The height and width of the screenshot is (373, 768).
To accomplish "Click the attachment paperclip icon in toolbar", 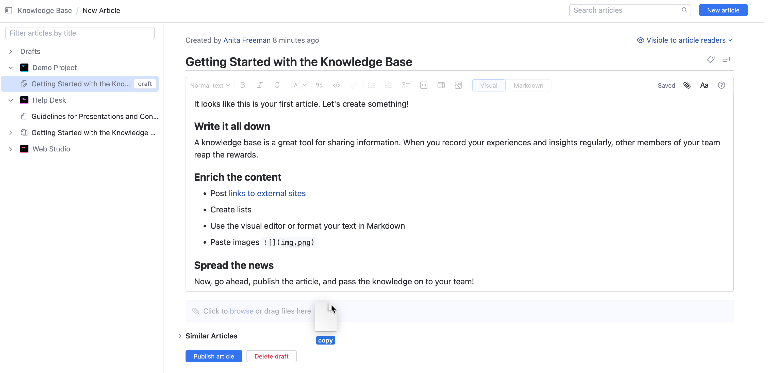I will 687,85.
